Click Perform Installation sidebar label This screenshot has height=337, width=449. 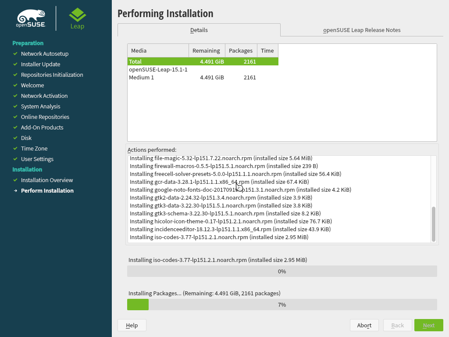[x=47, y=190]
